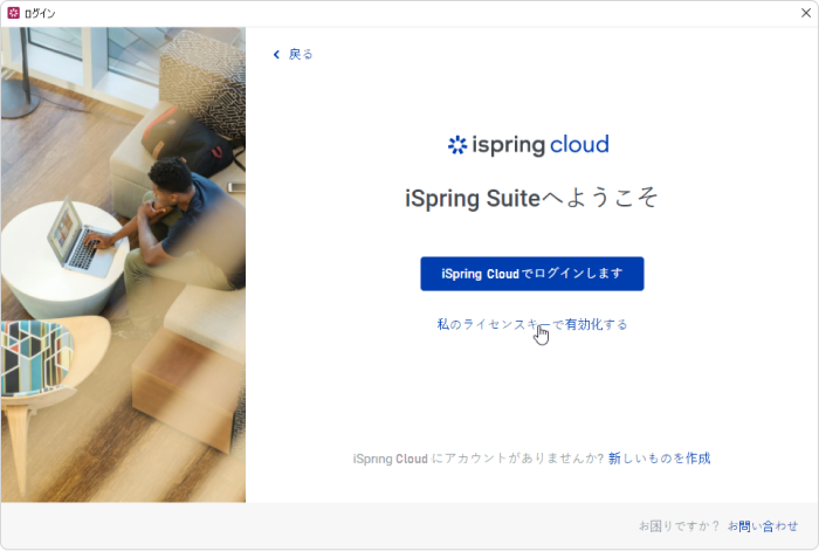Click the word 'cloud' in the logo
819x551 pixels.
[x=579, y=144]
